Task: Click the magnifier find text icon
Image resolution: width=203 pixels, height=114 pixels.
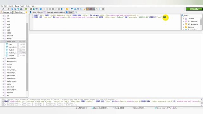Action: 78,9
